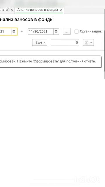Focus the end date field 11/30/2021

pos(41,32)
